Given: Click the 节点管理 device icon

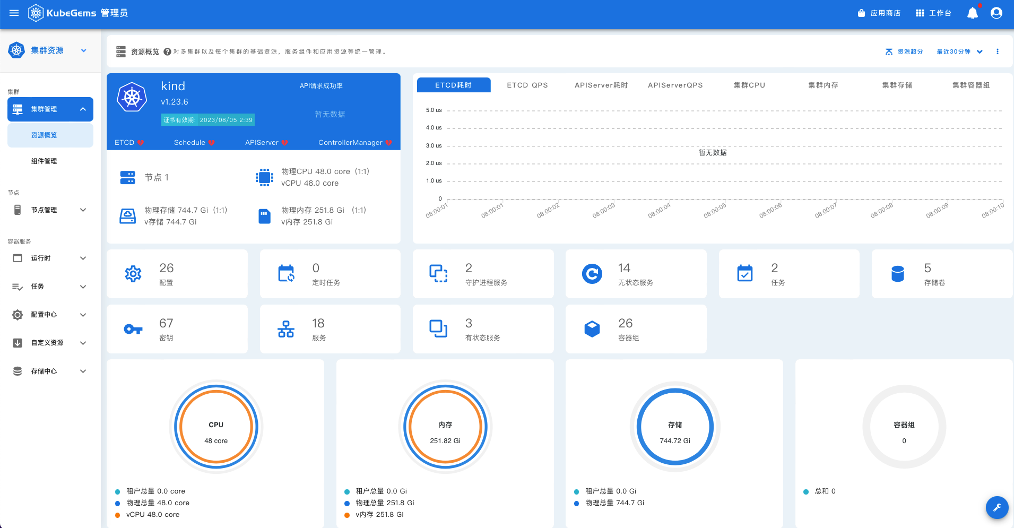Looking at the screenshot, I should coord(18,210).
